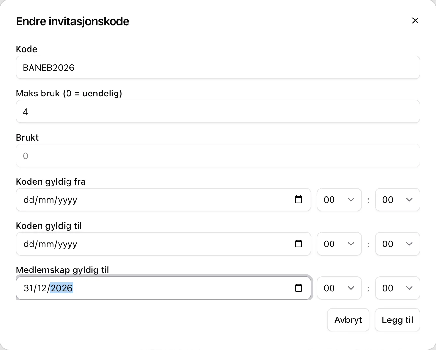Click the Koden gyldig til label
This screenshot has width=436, height=350.
[x=49, y=226]
